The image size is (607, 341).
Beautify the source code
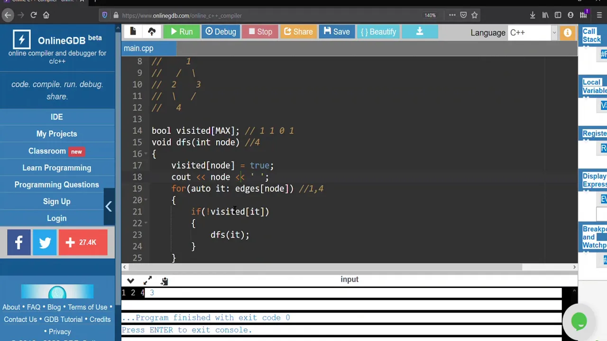378,32
